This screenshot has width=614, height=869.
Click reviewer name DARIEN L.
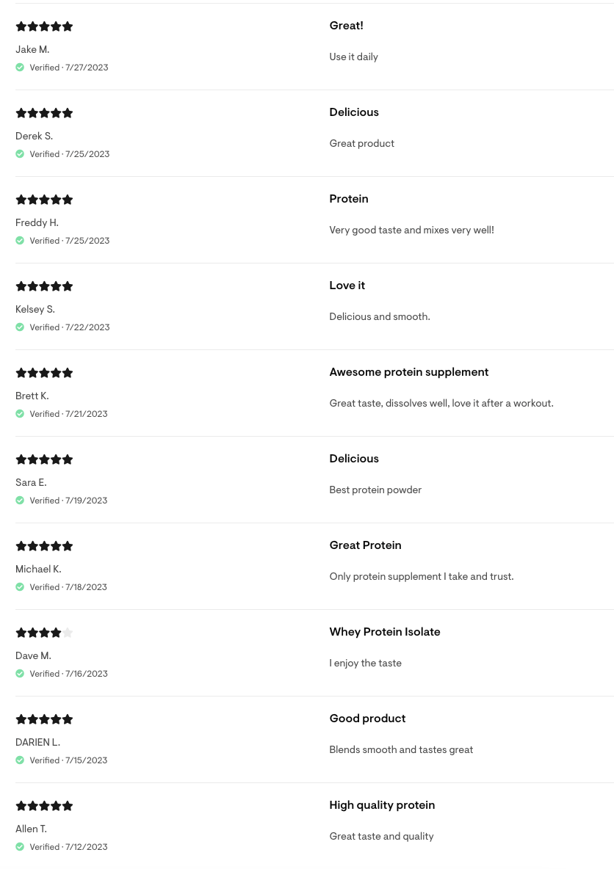point(37,742)
